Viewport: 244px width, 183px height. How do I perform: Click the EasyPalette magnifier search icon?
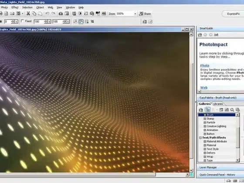[x=232, y=110]
